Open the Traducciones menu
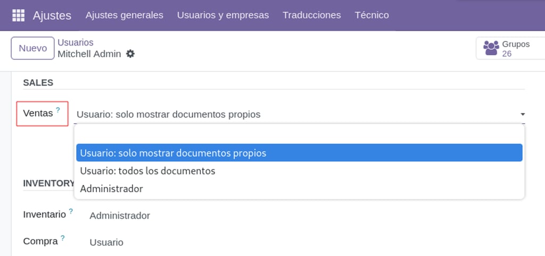This screenshot has width=545, height=256. point(311,15)
